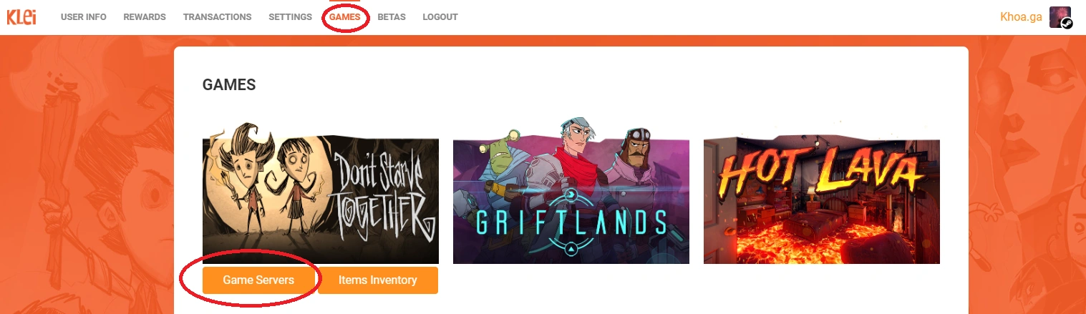Open Game Servers for Don't Starve Together

[258, 280]
